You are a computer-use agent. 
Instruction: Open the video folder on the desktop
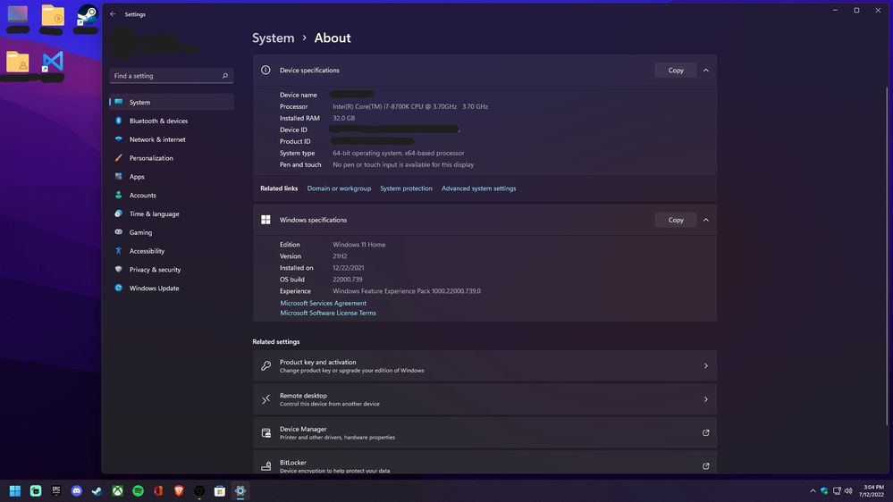pyautogui.click(x=53, y=16)
